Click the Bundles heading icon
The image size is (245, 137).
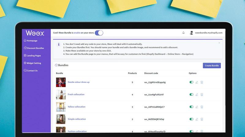point(56,65)
